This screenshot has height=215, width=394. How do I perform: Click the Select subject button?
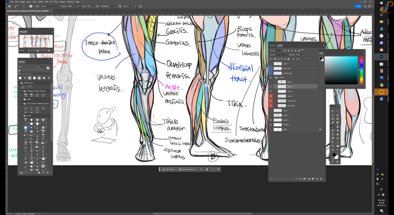point(168,169)
